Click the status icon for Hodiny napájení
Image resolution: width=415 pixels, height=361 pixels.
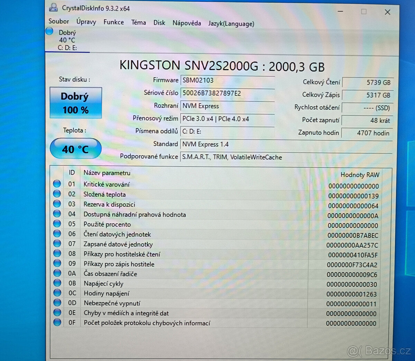tap(57, 292)
